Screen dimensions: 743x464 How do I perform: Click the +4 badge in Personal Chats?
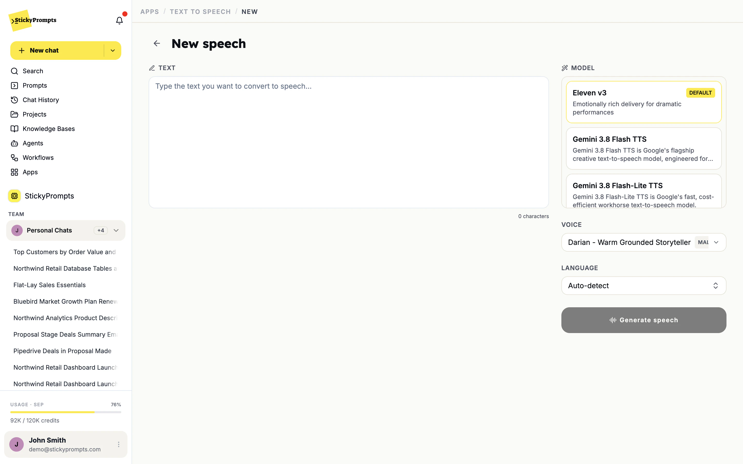pyautogui.click(x=101, y=230)
